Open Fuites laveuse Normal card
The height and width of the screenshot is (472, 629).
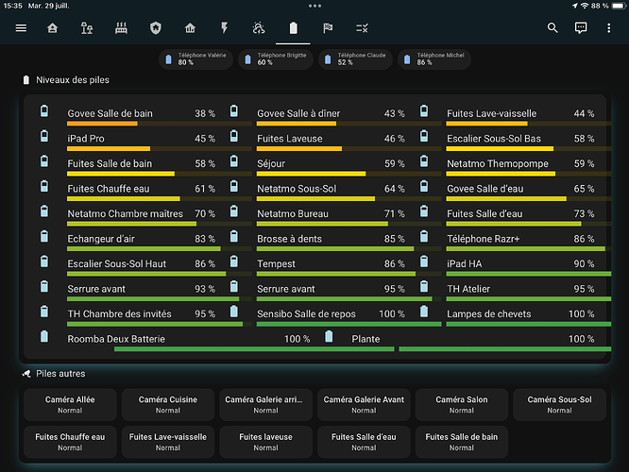(266, 442)
